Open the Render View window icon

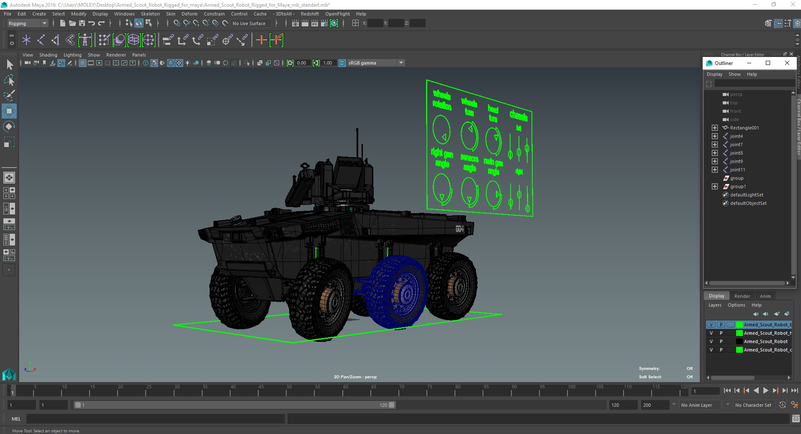295,23
